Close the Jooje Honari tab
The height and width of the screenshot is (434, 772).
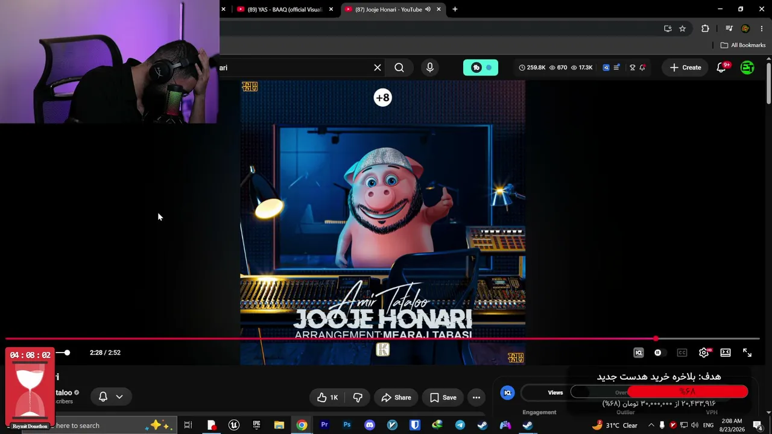[x=439, y=9]
